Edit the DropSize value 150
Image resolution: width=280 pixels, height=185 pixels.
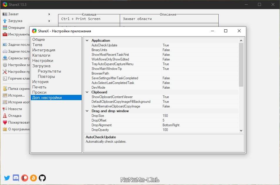tap(200, 116)
